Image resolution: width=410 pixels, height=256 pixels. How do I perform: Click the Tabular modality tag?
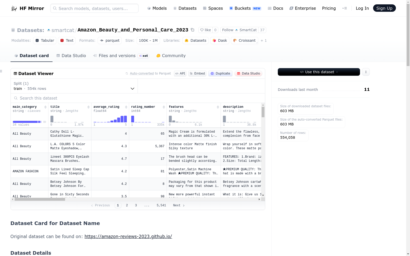coord(45,40)
